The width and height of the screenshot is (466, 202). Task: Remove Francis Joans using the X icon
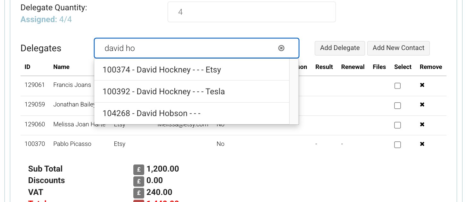point(422,85)
